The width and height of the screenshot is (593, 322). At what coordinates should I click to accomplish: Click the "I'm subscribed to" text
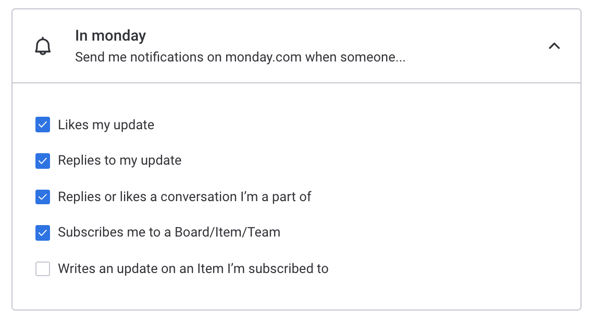point(277,269)
